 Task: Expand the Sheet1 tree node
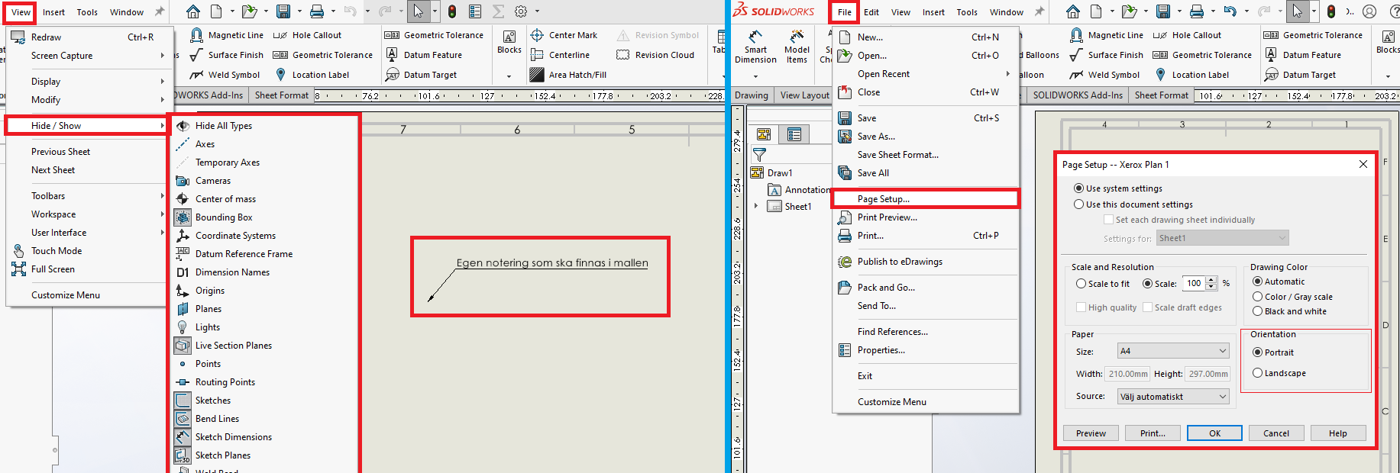pos(756,206)
